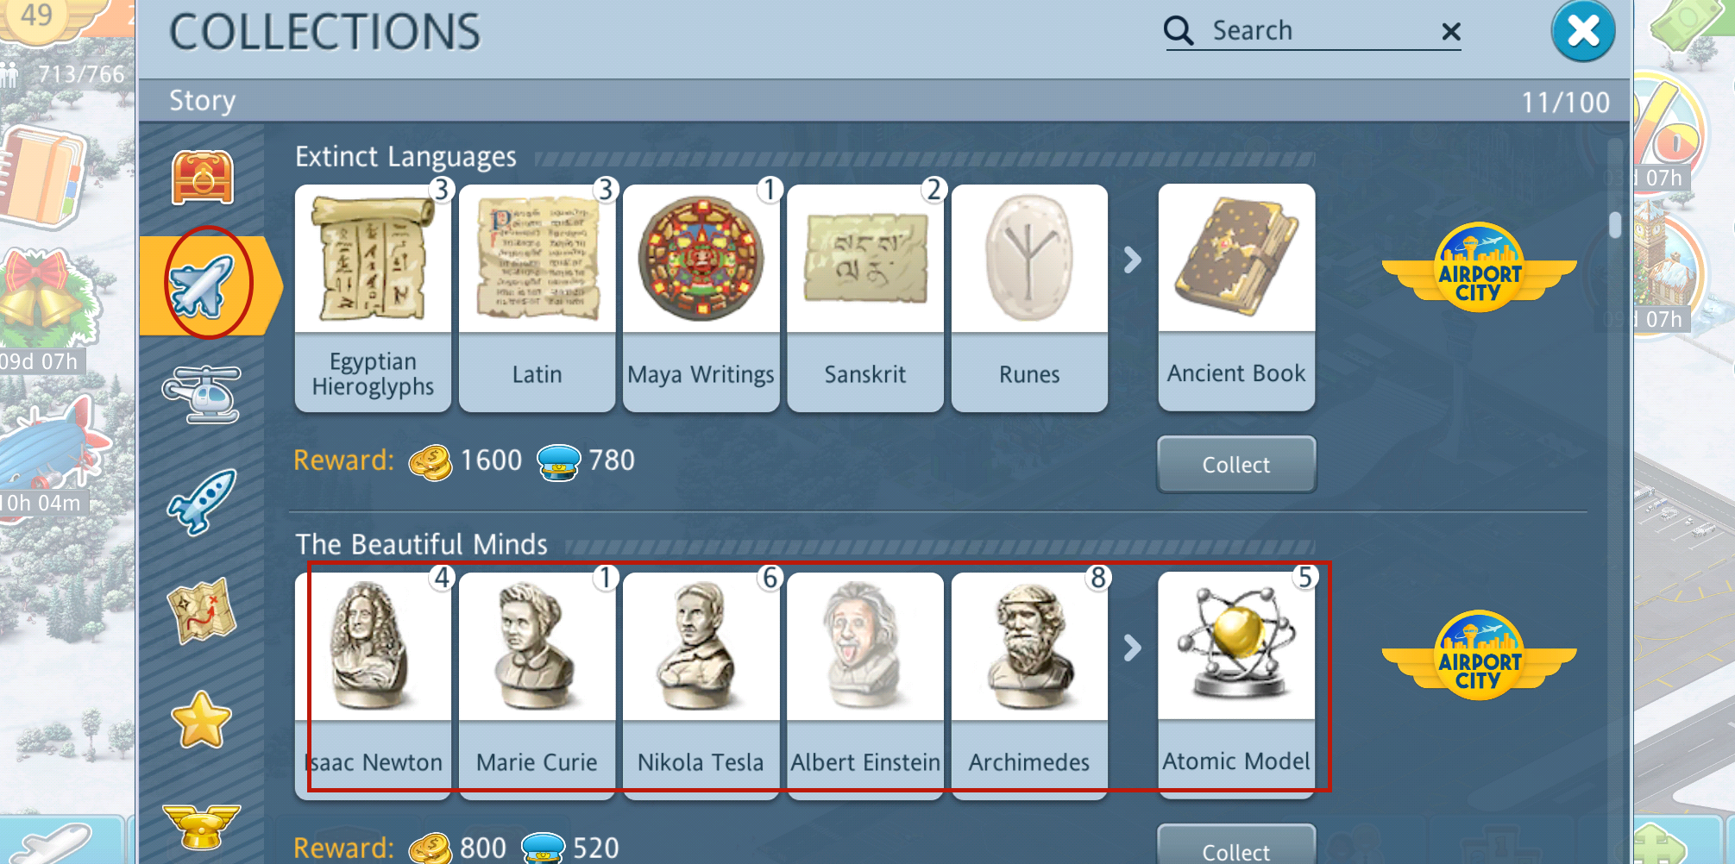Open the treasure chest collections category
1735x864 pixels.
point(202,178)
